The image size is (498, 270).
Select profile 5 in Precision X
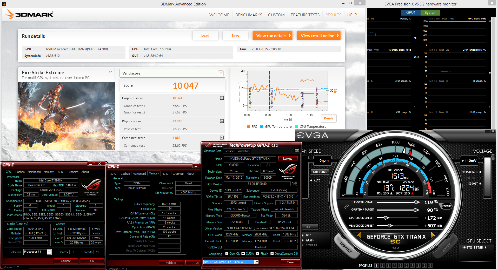(400, 265)
